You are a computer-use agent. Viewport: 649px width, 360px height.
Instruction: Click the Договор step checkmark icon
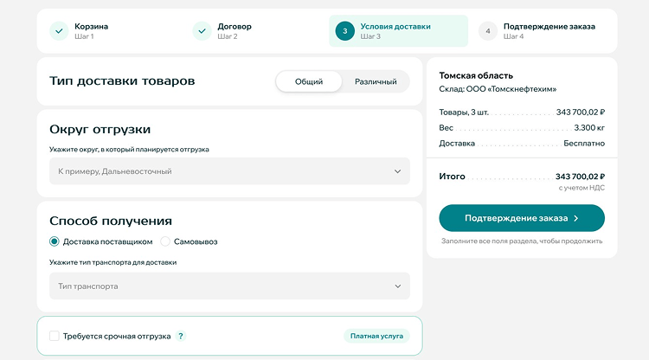click(x=202, y=31)
